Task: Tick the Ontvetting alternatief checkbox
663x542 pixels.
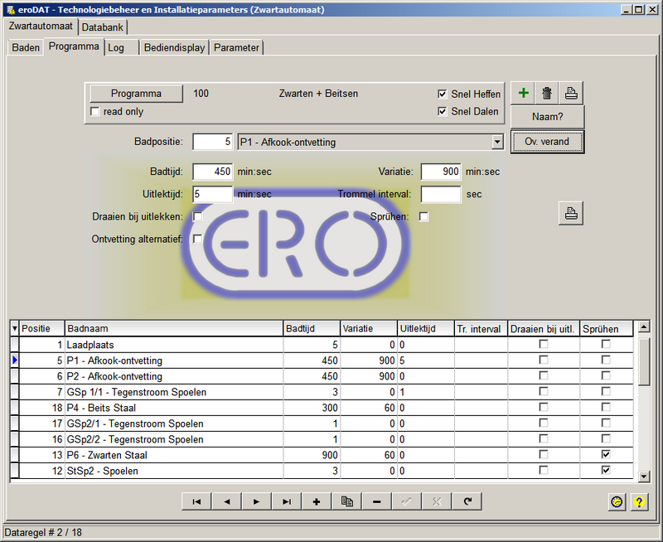Action: point(197,239)
